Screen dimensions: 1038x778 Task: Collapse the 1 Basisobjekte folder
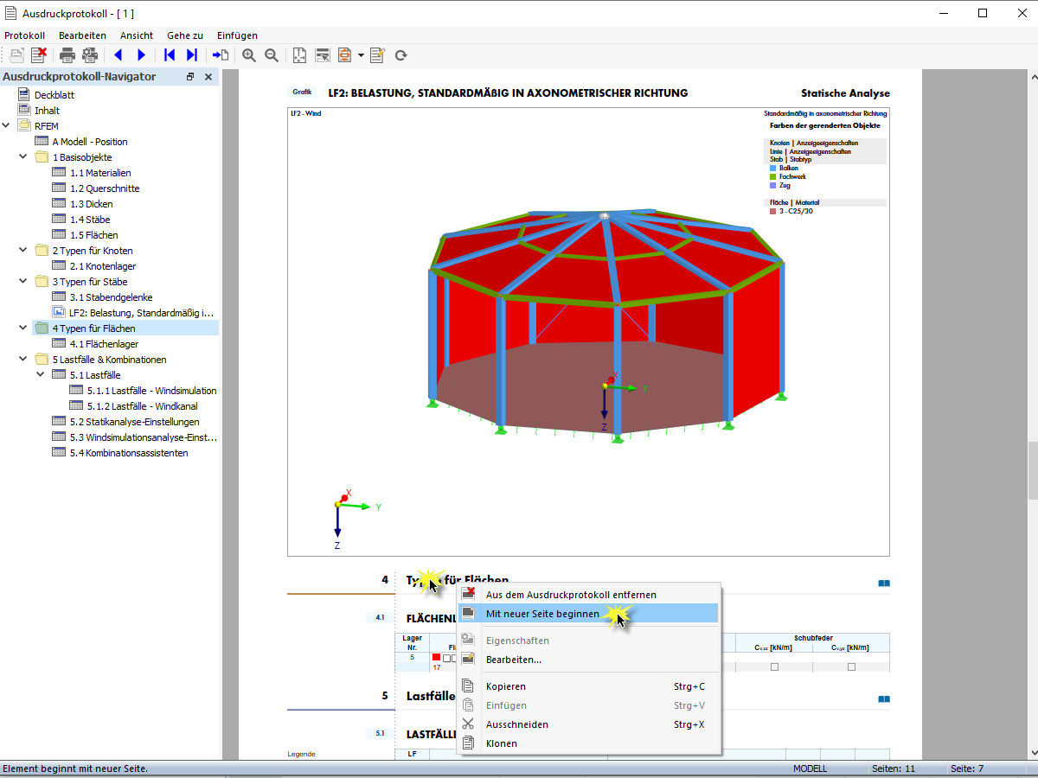(x=22, y=157)
